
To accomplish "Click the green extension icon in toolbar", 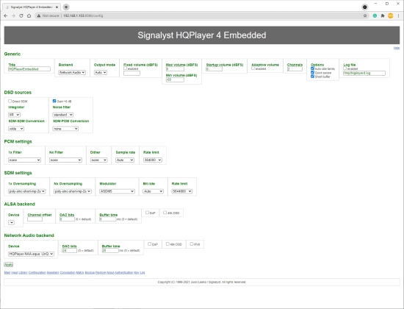I will (x=375, y=15).
